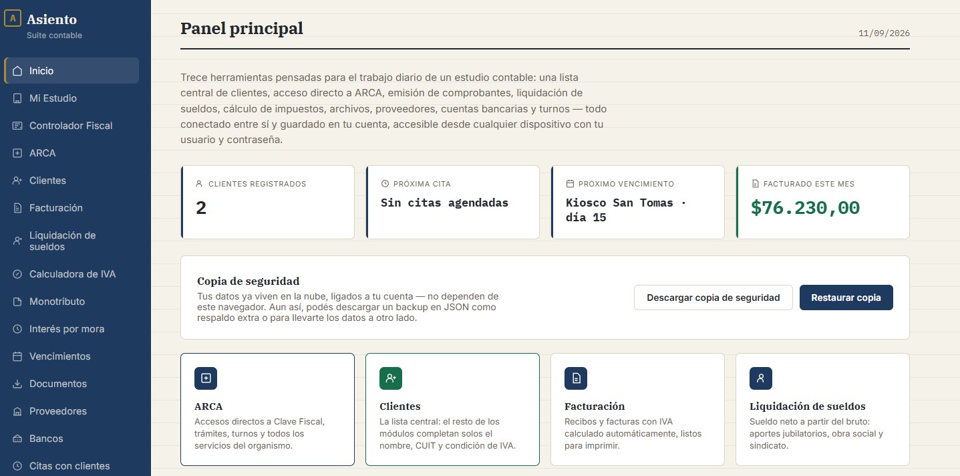The width and height of the screenshot is (960, 476).
Task: Click the Inicio home icon
Action: pos(17,71)
